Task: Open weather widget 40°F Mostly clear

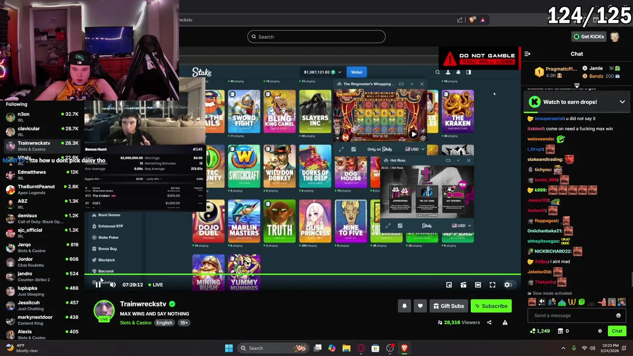Action: [x=22, y=348]
